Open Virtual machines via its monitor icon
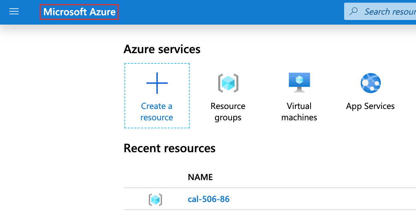 pos(299,82)
